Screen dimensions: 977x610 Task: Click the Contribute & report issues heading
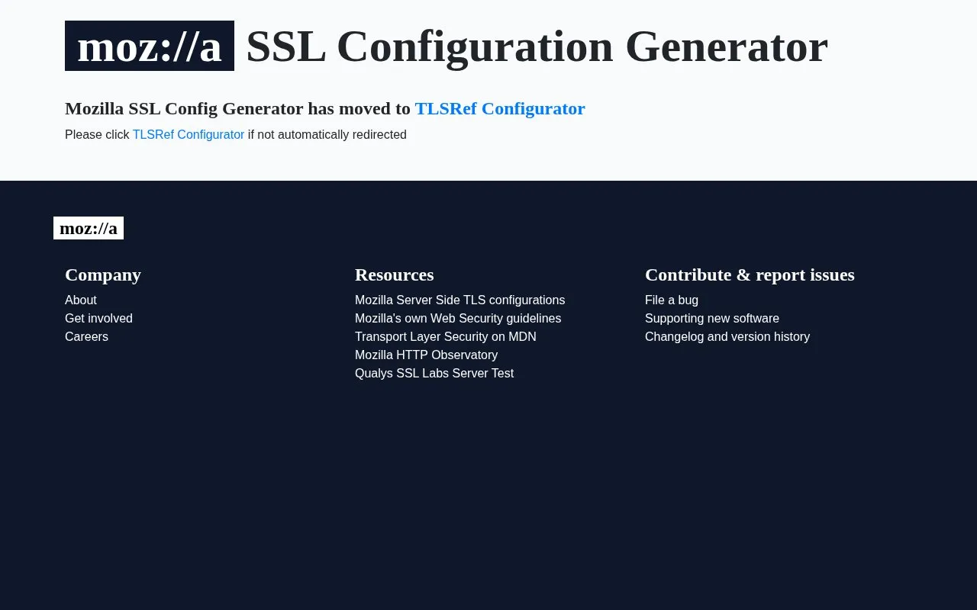(750, 274)
